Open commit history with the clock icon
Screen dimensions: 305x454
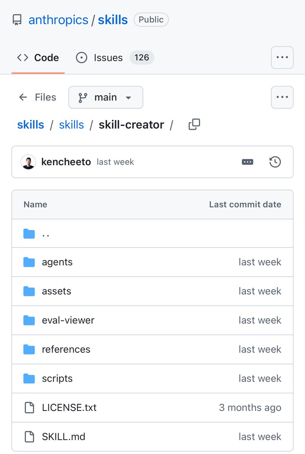point(275,162)
